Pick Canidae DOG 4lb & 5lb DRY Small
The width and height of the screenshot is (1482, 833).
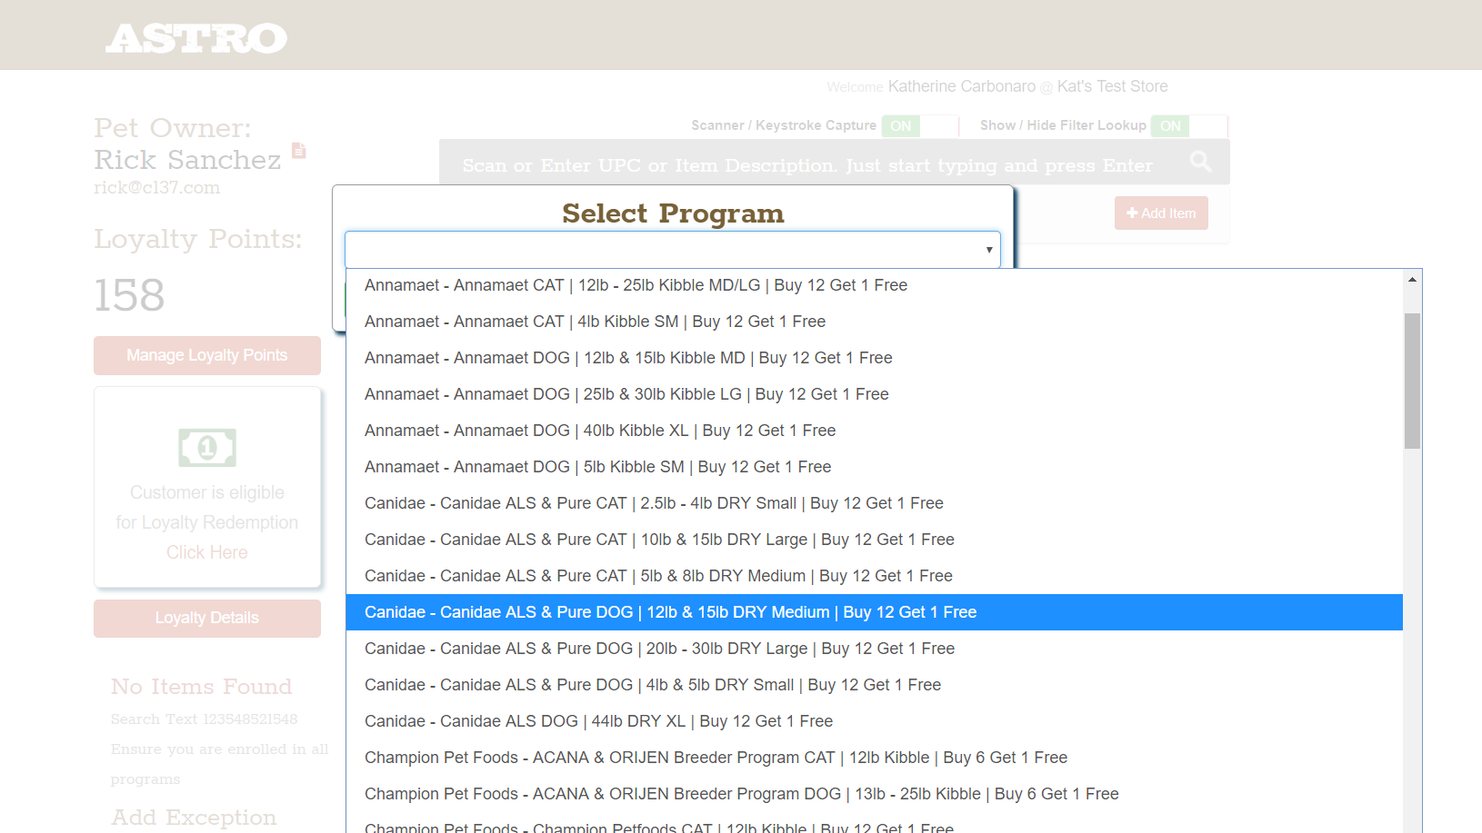pos(875,685)
